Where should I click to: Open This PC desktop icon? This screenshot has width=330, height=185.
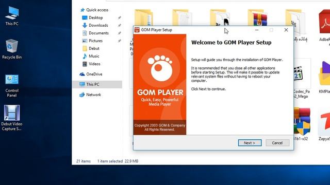[12, 16]
